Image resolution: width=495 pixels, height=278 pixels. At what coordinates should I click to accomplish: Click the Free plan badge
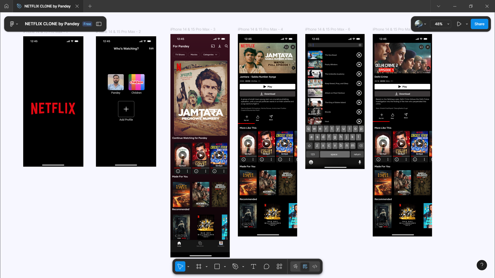(87, 24)
